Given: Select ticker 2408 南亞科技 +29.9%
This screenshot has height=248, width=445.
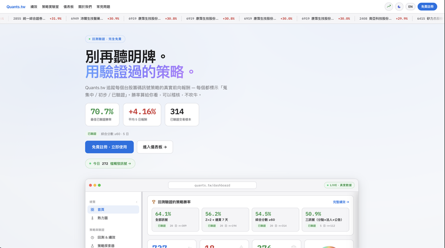Looking at the screenshot, I should [x=383, y=18].
